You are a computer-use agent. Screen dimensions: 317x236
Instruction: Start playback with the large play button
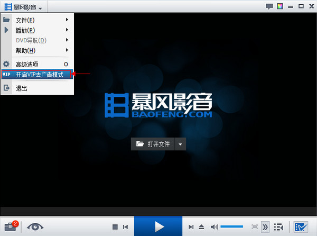(x=158, y=226)
